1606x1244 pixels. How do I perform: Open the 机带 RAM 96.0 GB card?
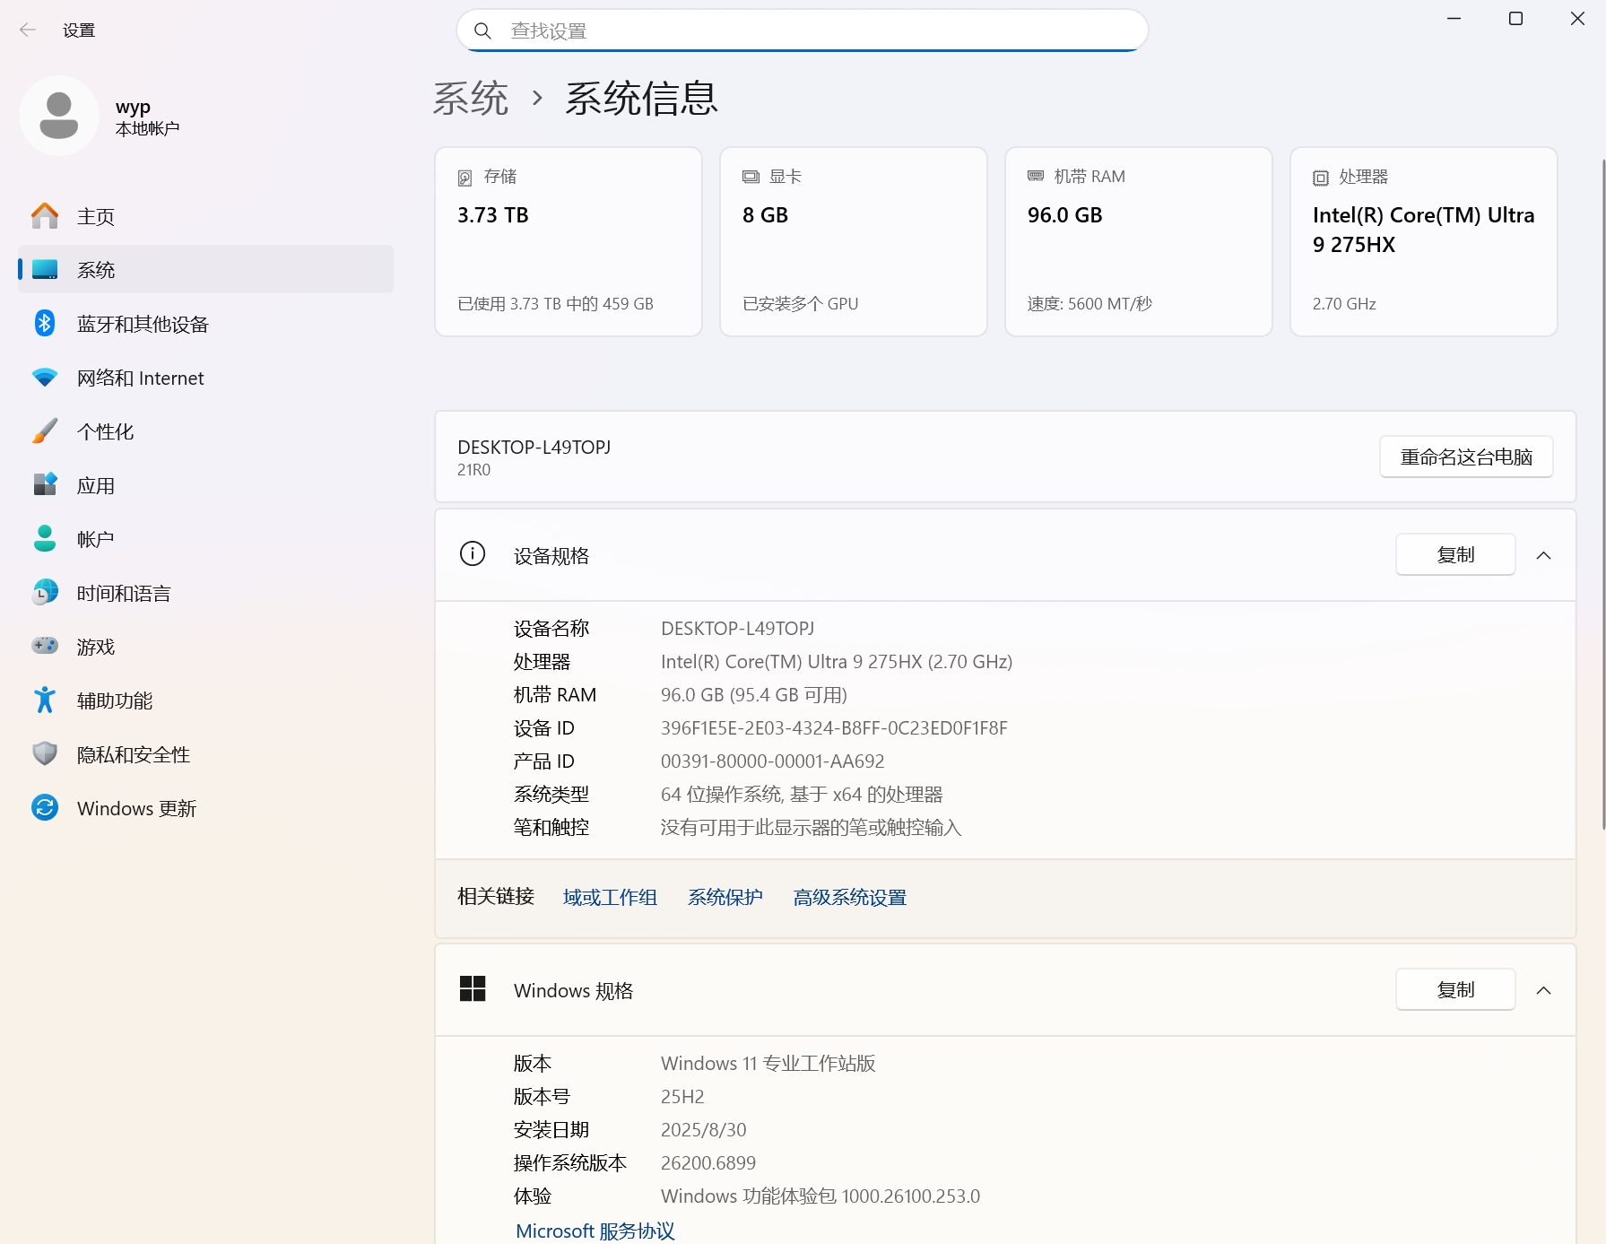(x=1139, y=241)
